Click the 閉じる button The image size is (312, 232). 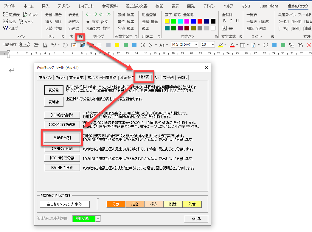pos(196,219)
